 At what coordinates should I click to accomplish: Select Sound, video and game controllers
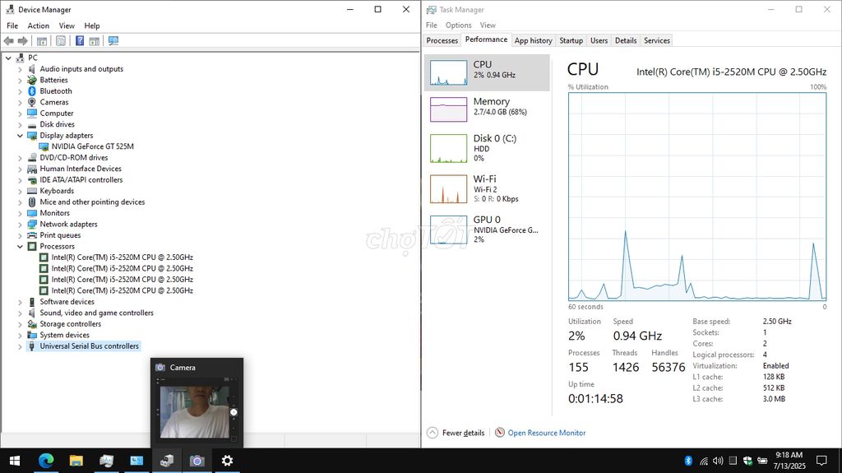coord(96,313)
